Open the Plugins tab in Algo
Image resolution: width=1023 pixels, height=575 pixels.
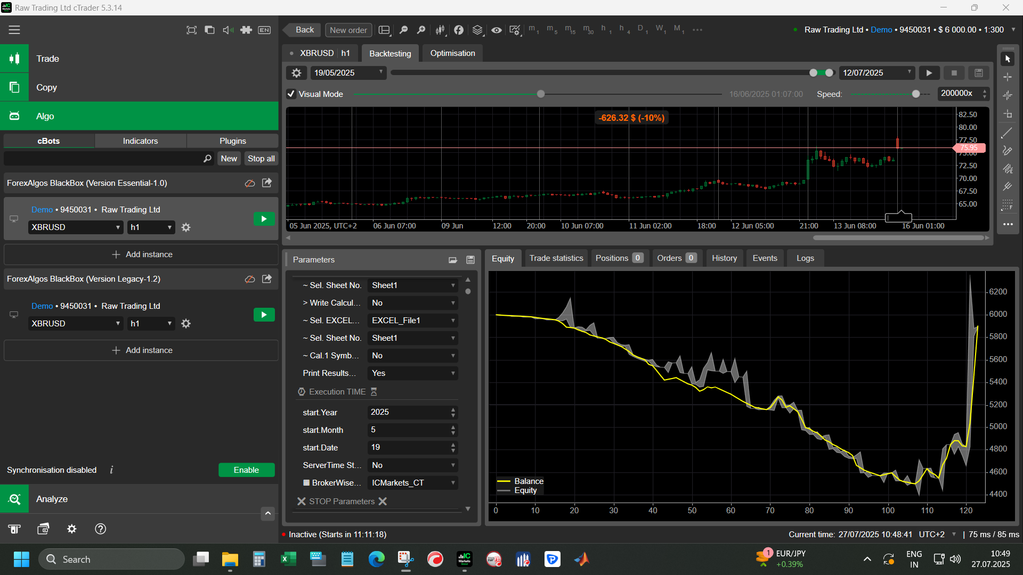click(x=232, y=141)
